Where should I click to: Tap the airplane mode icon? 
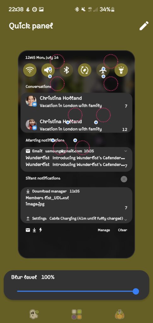(103, 70)
